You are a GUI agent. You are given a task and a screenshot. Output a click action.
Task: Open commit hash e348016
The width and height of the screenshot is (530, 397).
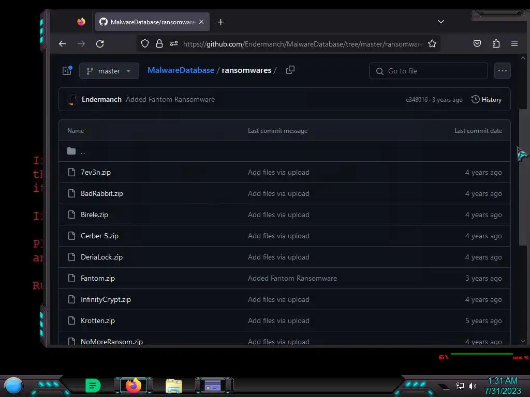(x=417, y=100)
